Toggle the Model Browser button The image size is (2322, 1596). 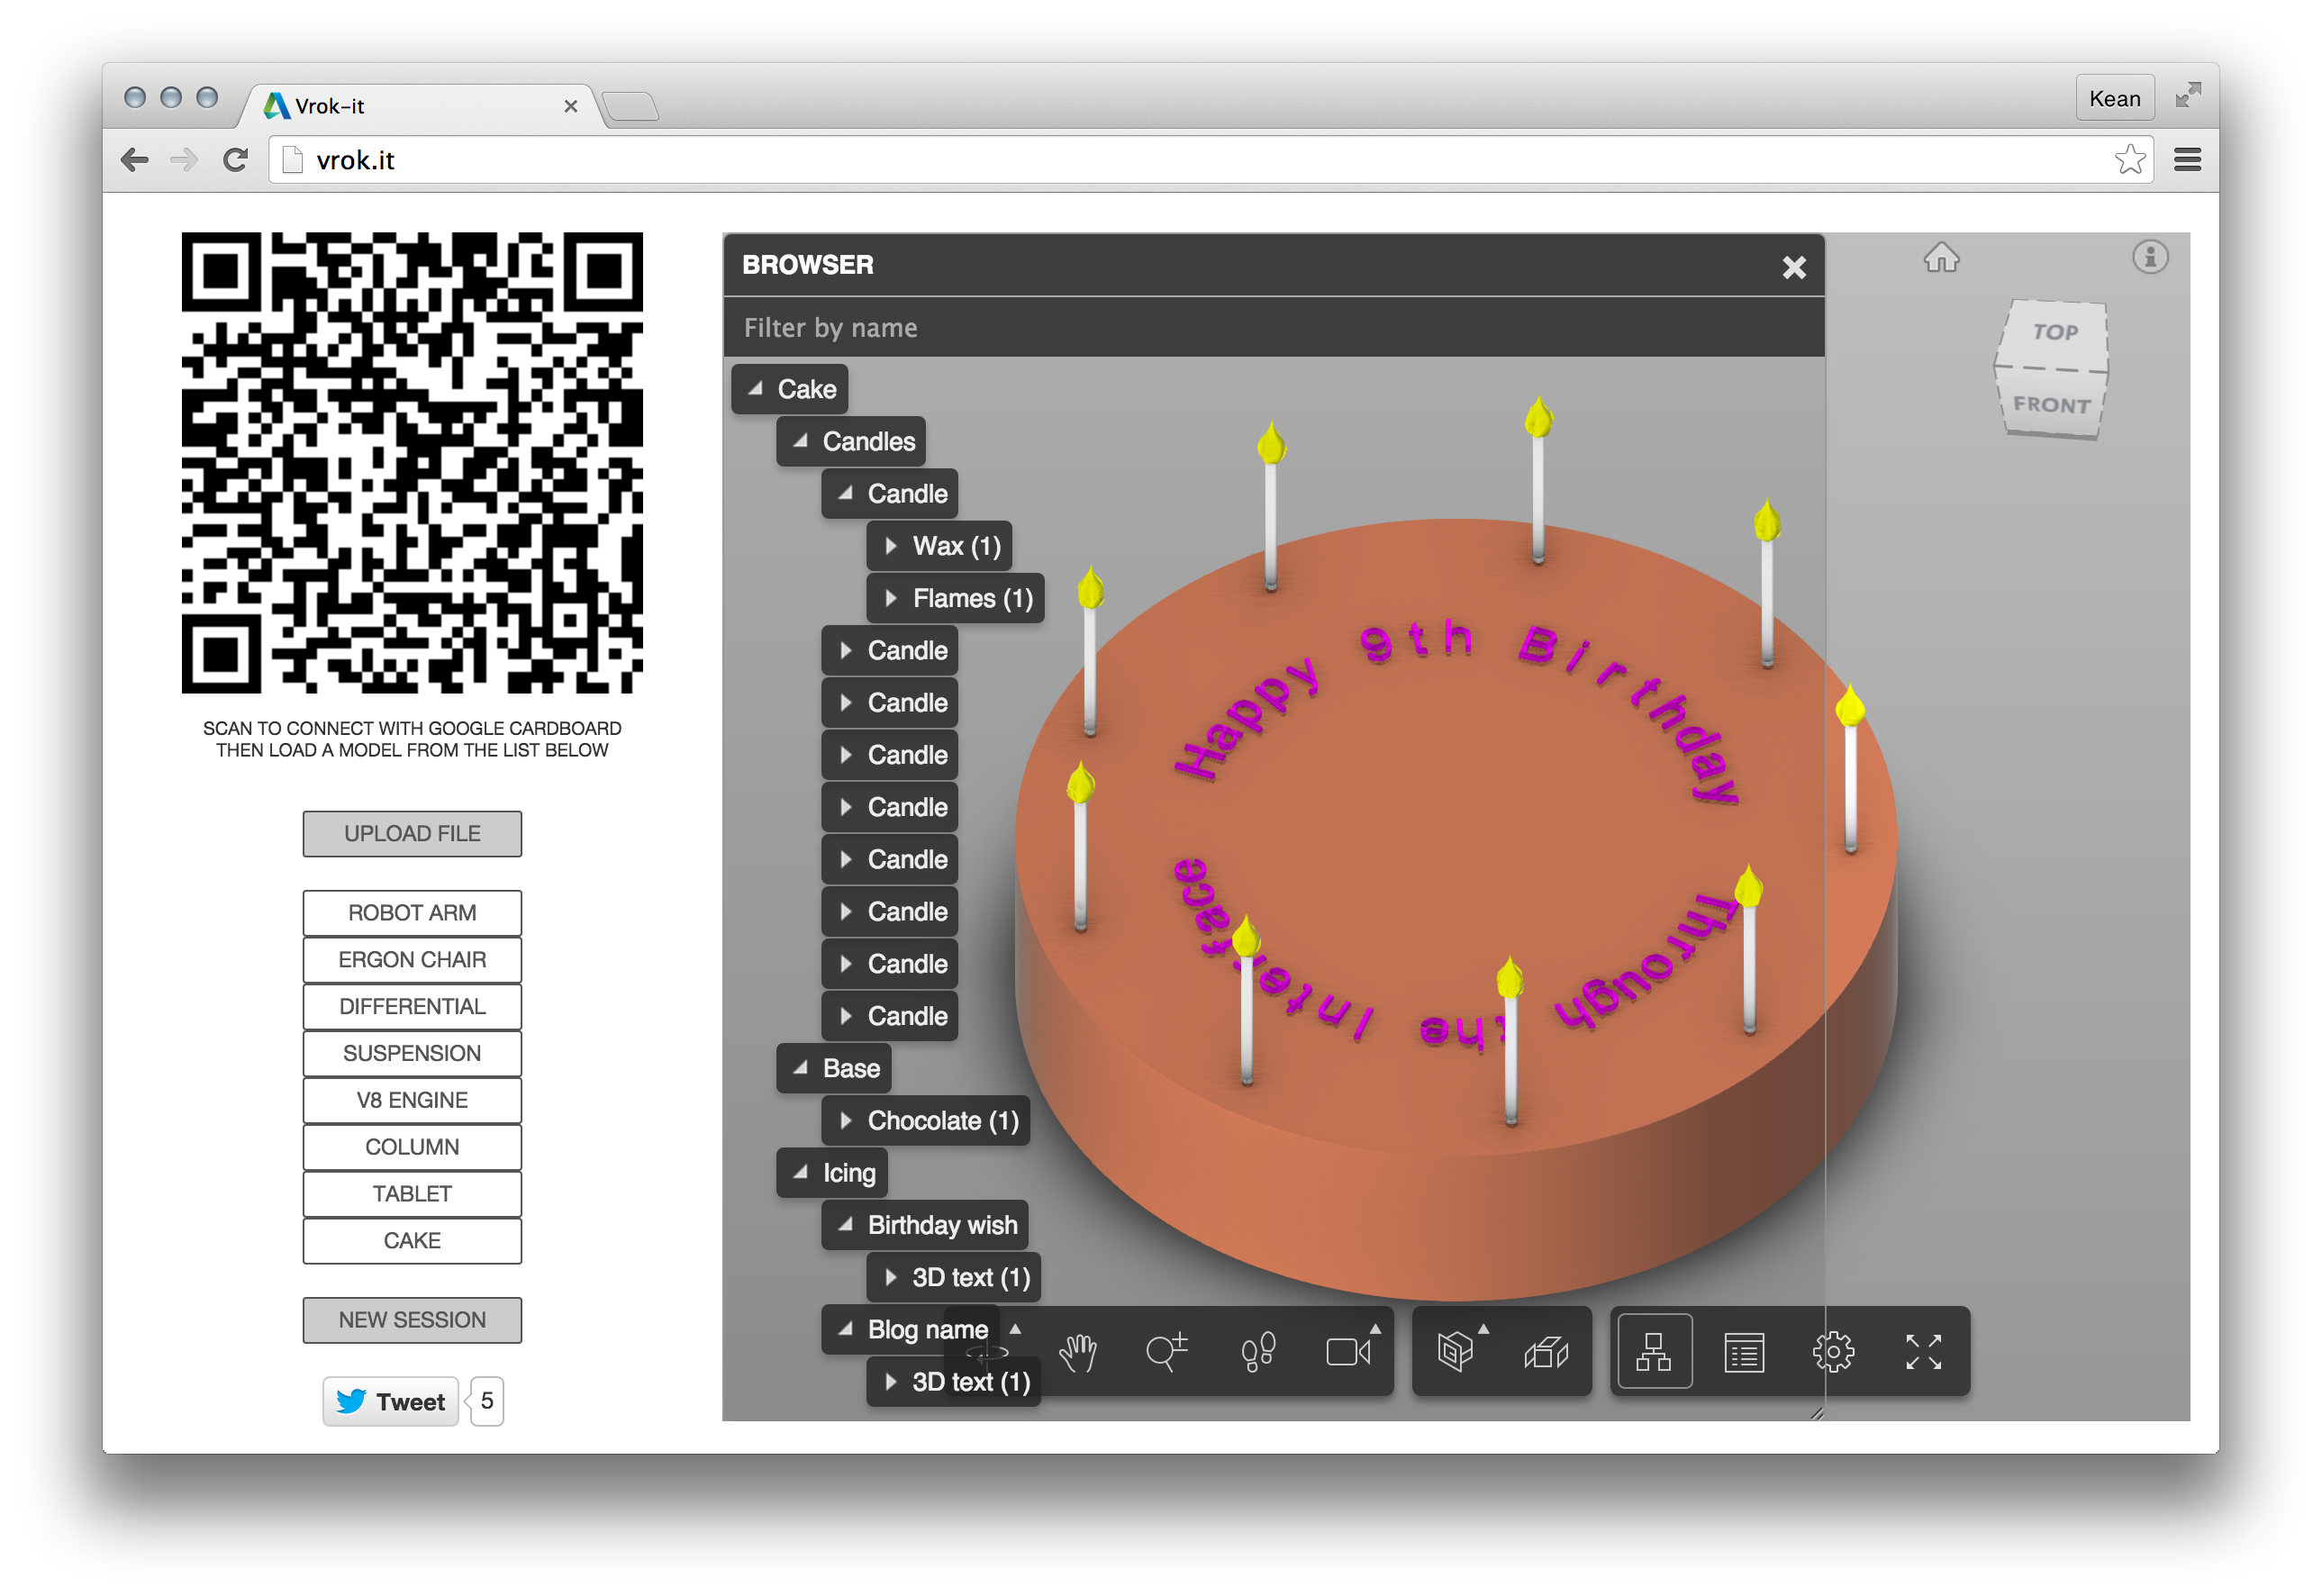pyautogui.click(x=1654, y=1353)
